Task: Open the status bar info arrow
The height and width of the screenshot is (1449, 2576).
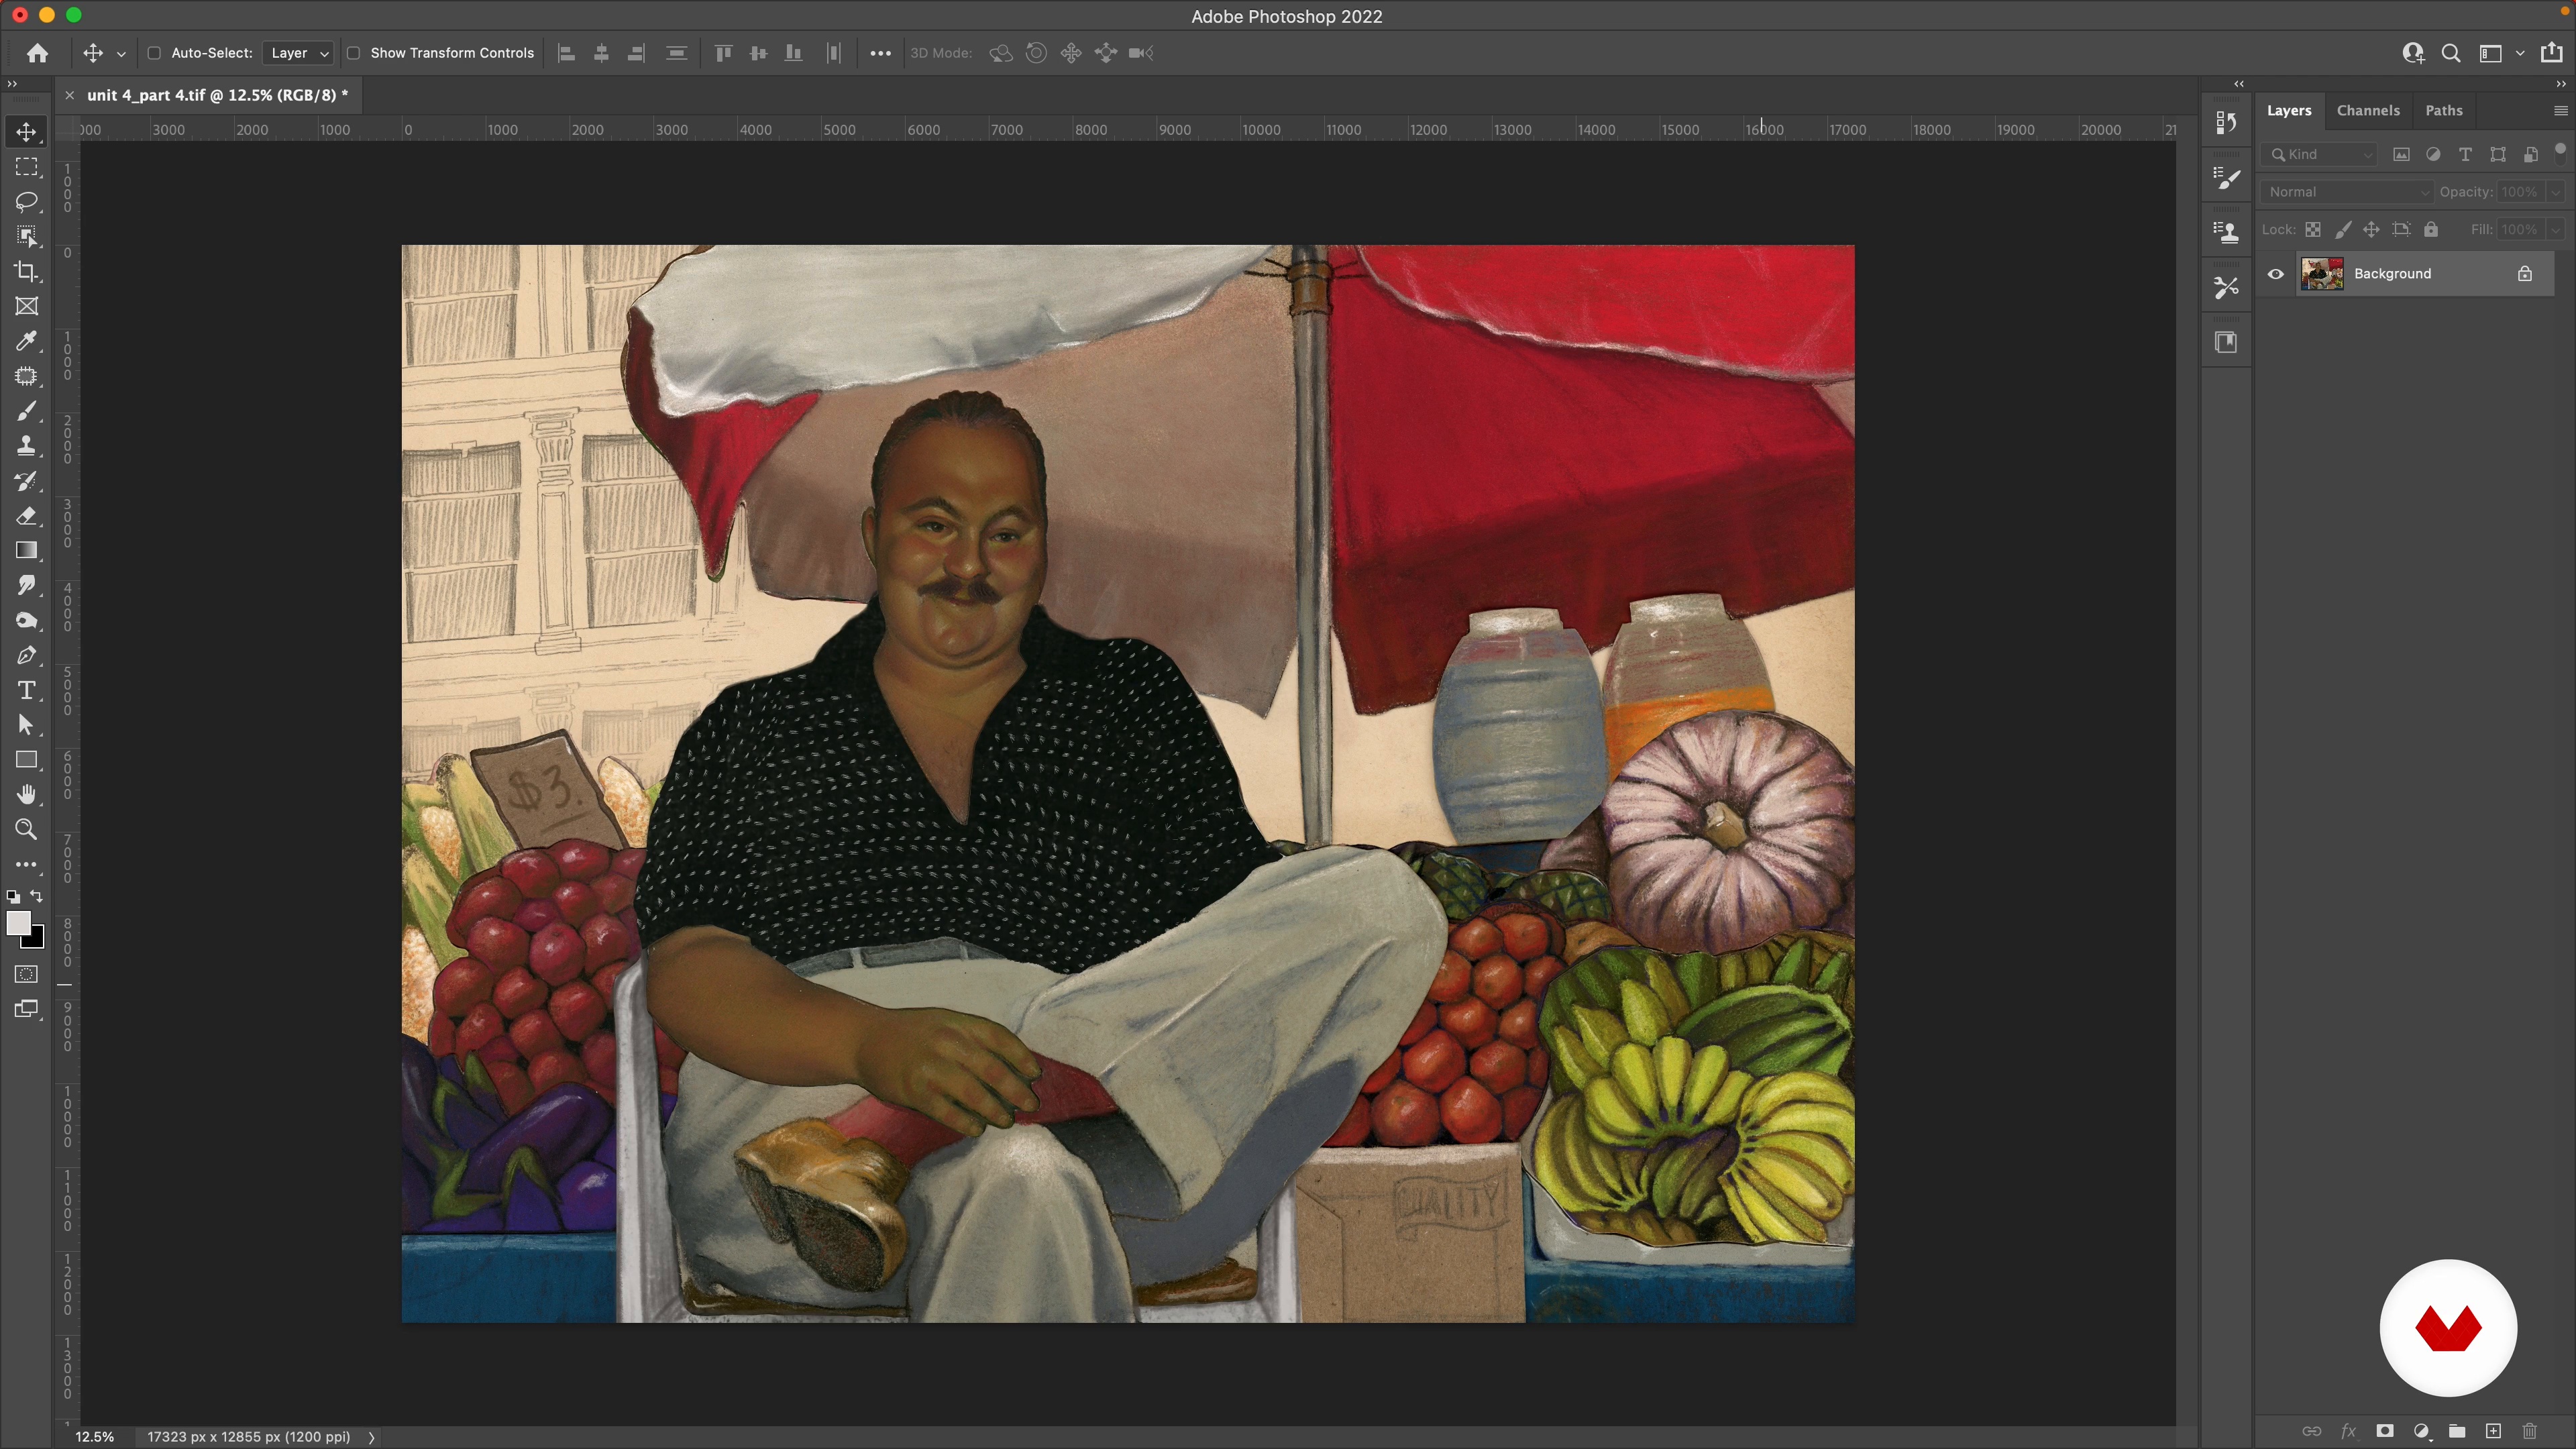Action: [x=372, y=1437]
